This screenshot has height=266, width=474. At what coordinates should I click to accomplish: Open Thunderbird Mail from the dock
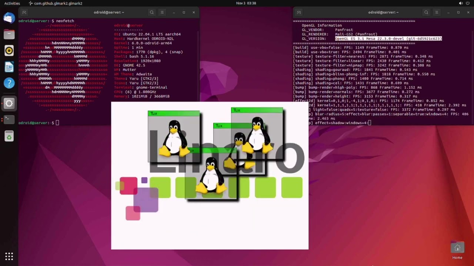coord(9,18)
